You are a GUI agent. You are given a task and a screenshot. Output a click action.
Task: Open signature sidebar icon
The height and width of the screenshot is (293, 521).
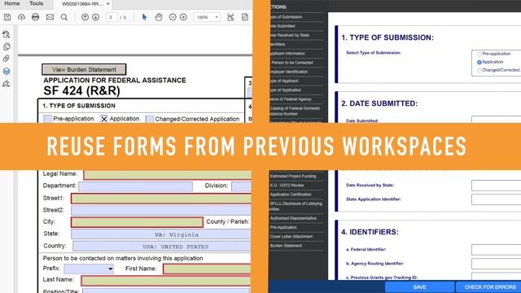coord(7,83)
